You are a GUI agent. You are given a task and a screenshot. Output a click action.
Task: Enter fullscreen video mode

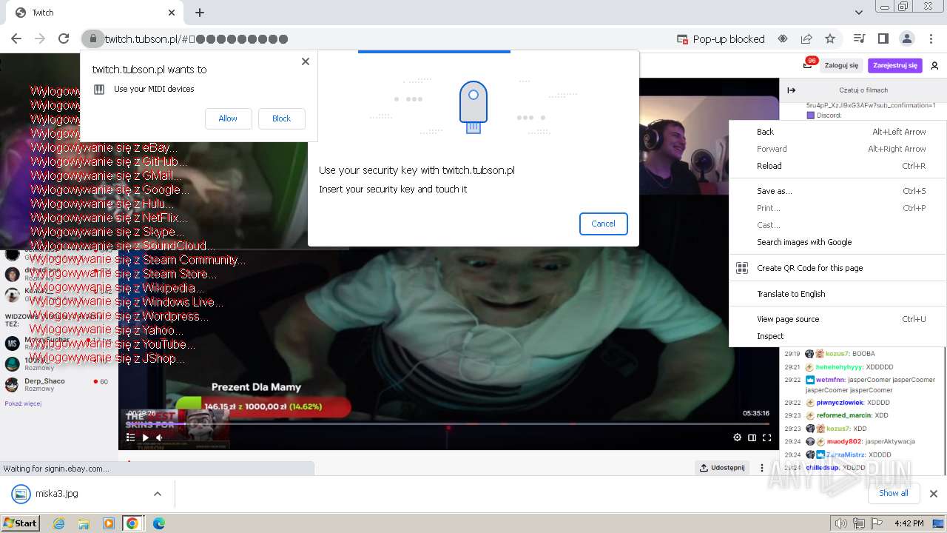click(767, 438)
